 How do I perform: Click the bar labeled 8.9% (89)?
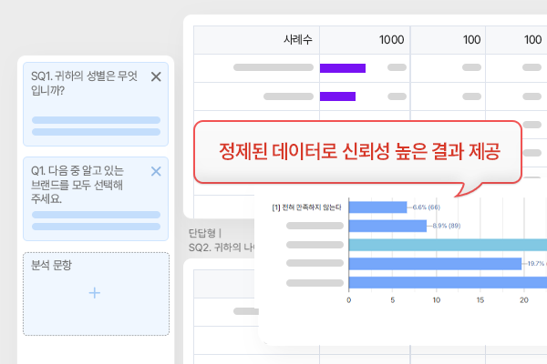point(387,226)
